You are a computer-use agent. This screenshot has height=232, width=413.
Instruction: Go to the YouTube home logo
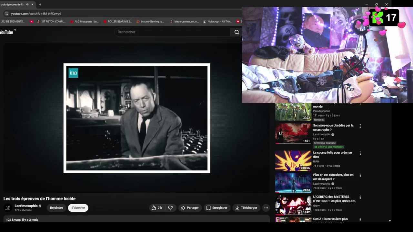click(x=6, y=32)
